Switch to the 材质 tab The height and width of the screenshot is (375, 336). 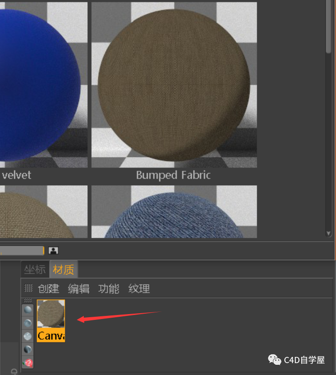63,270
